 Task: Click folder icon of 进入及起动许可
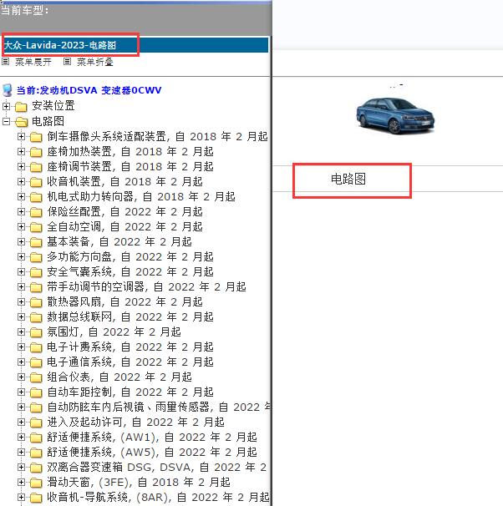click(x=36, y=423)
